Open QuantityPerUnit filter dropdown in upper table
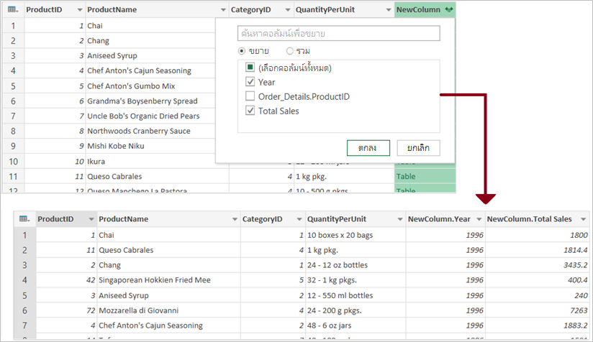 (389, 10)
